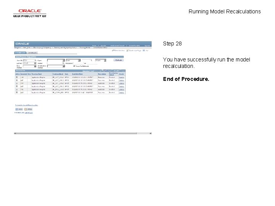This screenshot has height=206, width=275.
Task: Click the Home link in header
Action: 94,45
